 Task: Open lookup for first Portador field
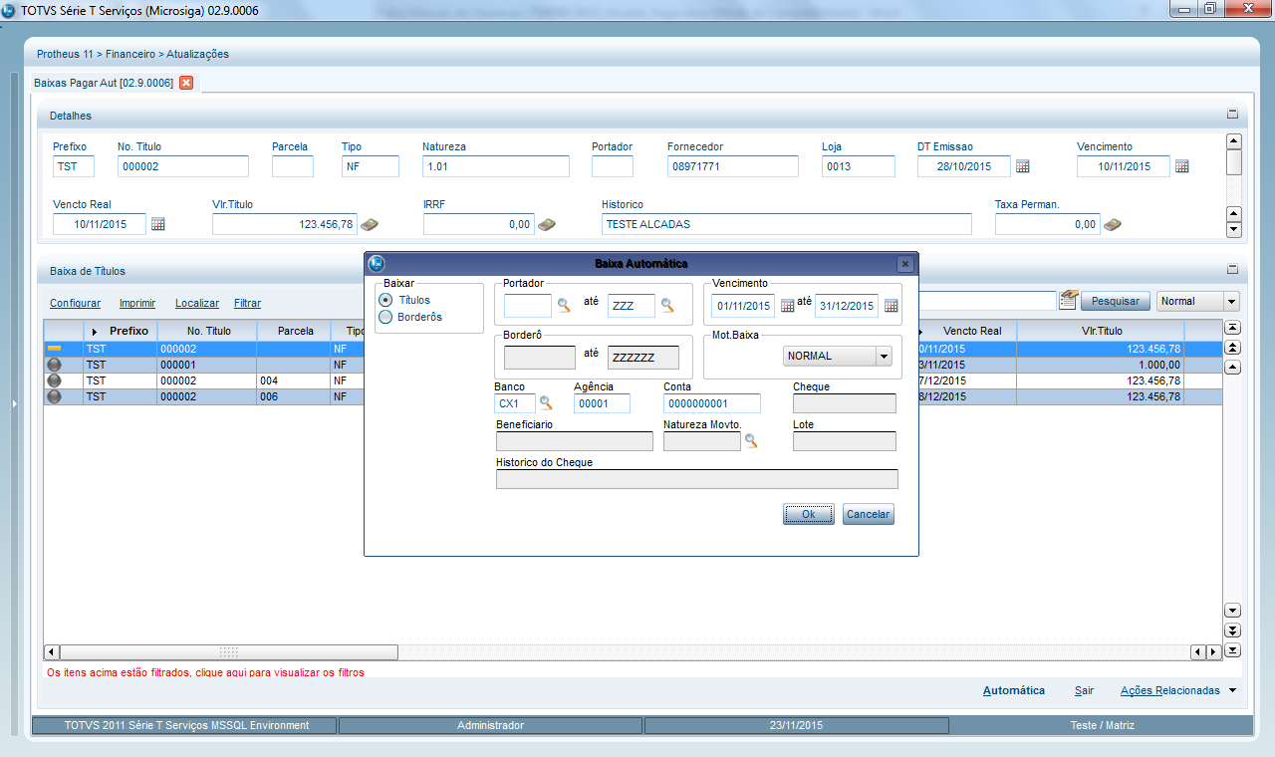pos(564,306)
